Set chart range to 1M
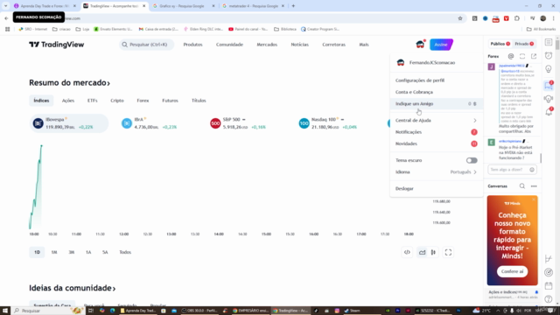This screenshot has height=315, width=560. click(x=54, y=252)
